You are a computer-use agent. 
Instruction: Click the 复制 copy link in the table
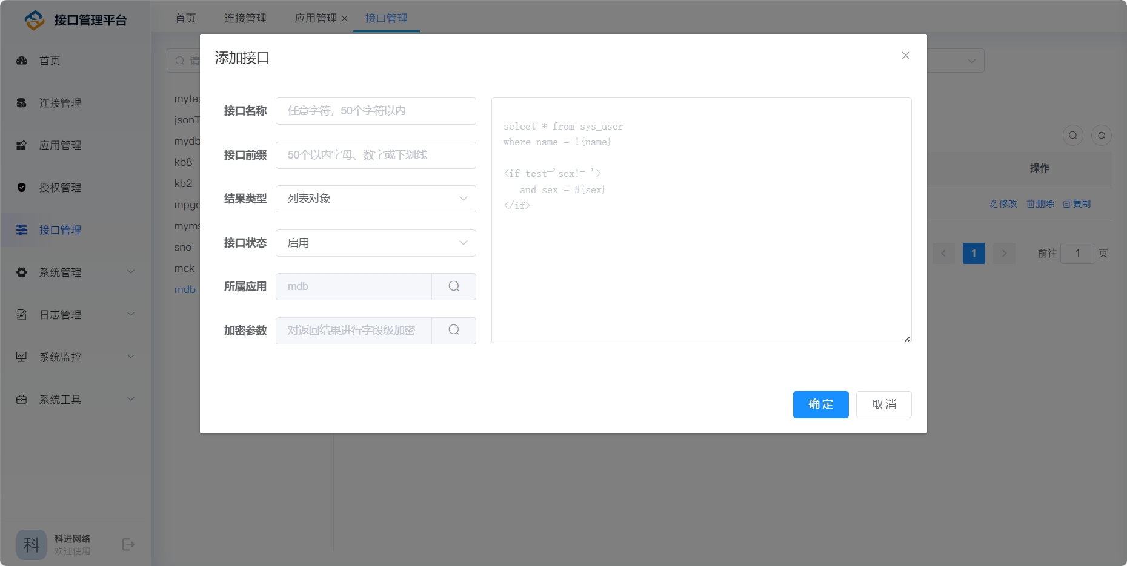tap(1077, 203)
